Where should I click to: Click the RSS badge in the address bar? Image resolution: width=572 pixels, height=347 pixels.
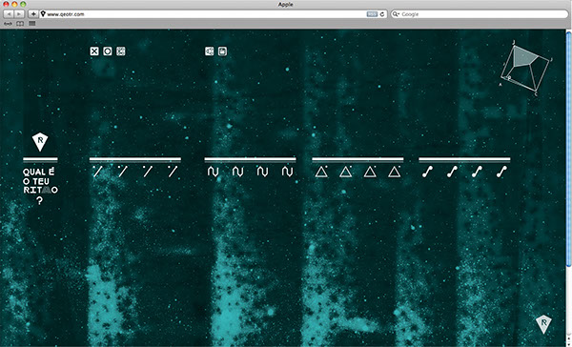372,14
